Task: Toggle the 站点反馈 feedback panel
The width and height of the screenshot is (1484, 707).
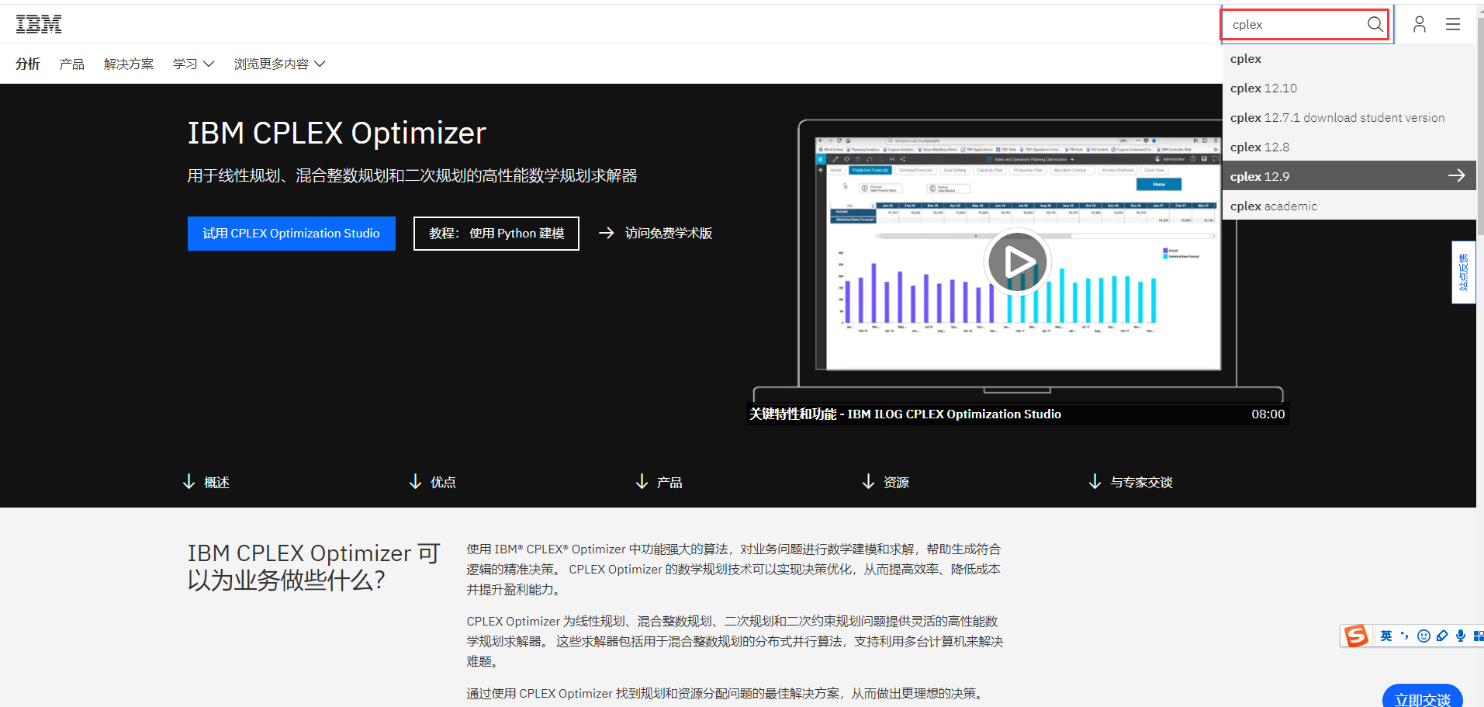Action: 1463,272
